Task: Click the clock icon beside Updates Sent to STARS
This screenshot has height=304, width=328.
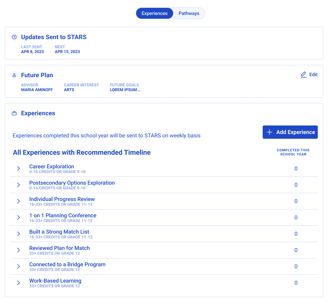Action: coord(14,37)
